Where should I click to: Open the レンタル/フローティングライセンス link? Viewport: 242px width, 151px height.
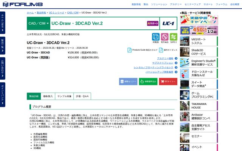(154, 68)
